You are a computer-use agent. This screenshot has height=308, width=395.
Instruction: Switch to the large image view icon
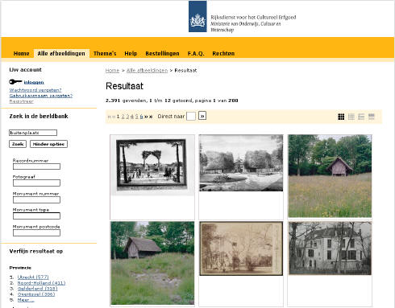tap(372, 117)
